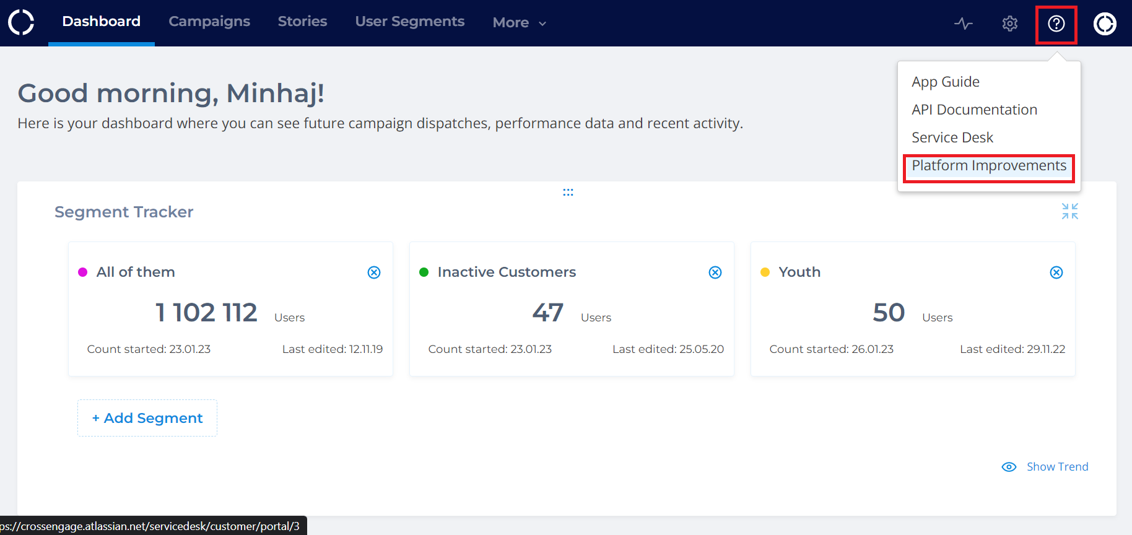Click the Segment Tracker heading
This screenshot has height=535, width=1132.
(x=124, y=212)
